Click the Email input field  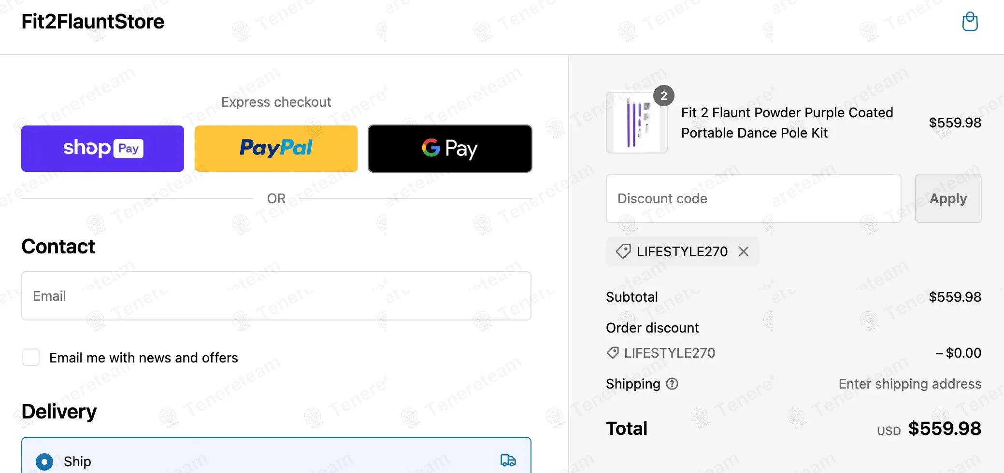tap(276, 296)
